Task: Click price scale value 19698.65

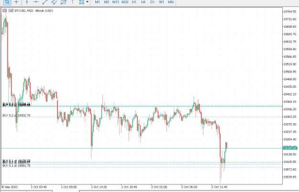Action: [290, 27]
